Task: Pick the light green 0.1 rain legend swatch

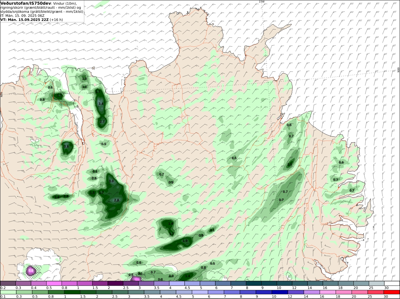Action: point(8,292)
